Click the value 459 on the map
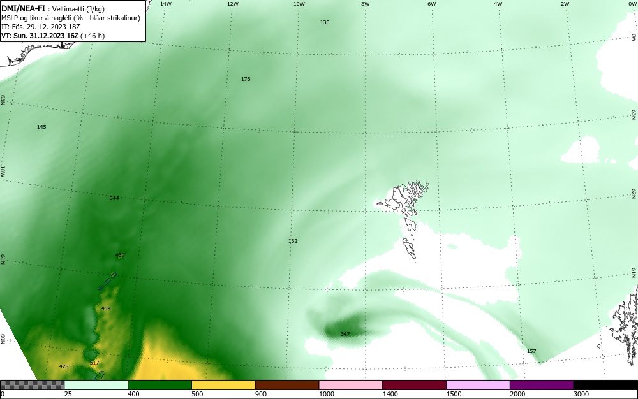The width and height of the screenshot is (638, 399). click(106, 308)
